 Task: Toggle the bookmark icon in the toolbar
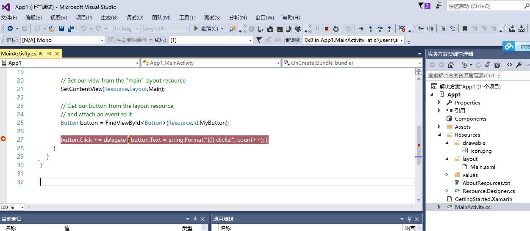coord(465,29)
